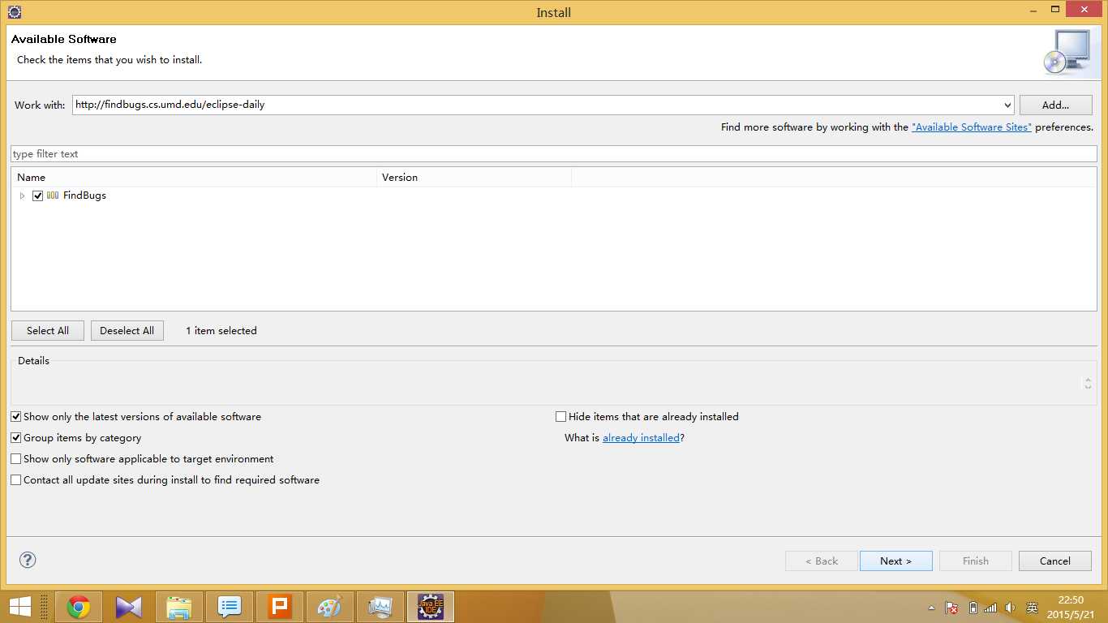Click the Windows Start button

(20, 607)
